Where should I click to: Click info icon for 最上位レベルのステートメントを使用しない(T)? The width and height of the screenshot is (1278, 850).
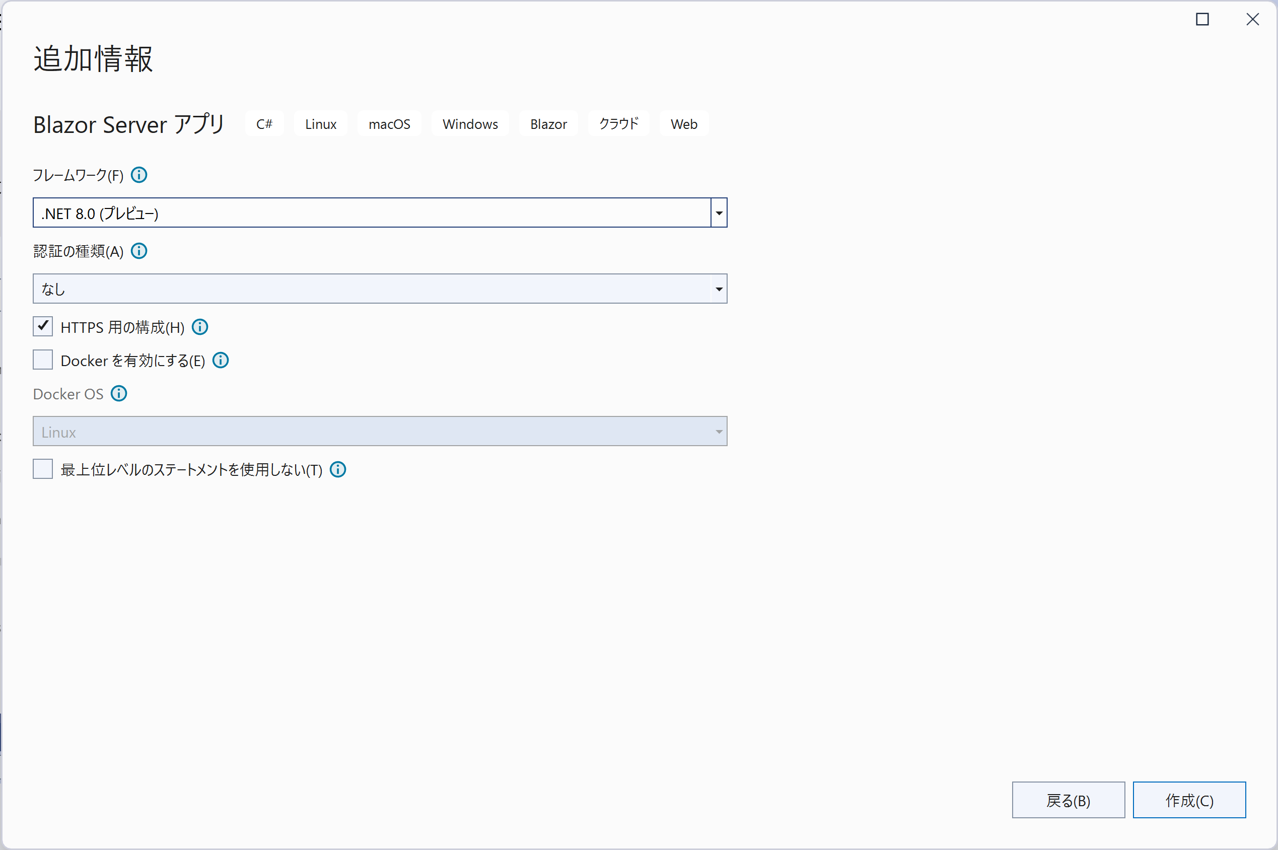tap(338, 469)
